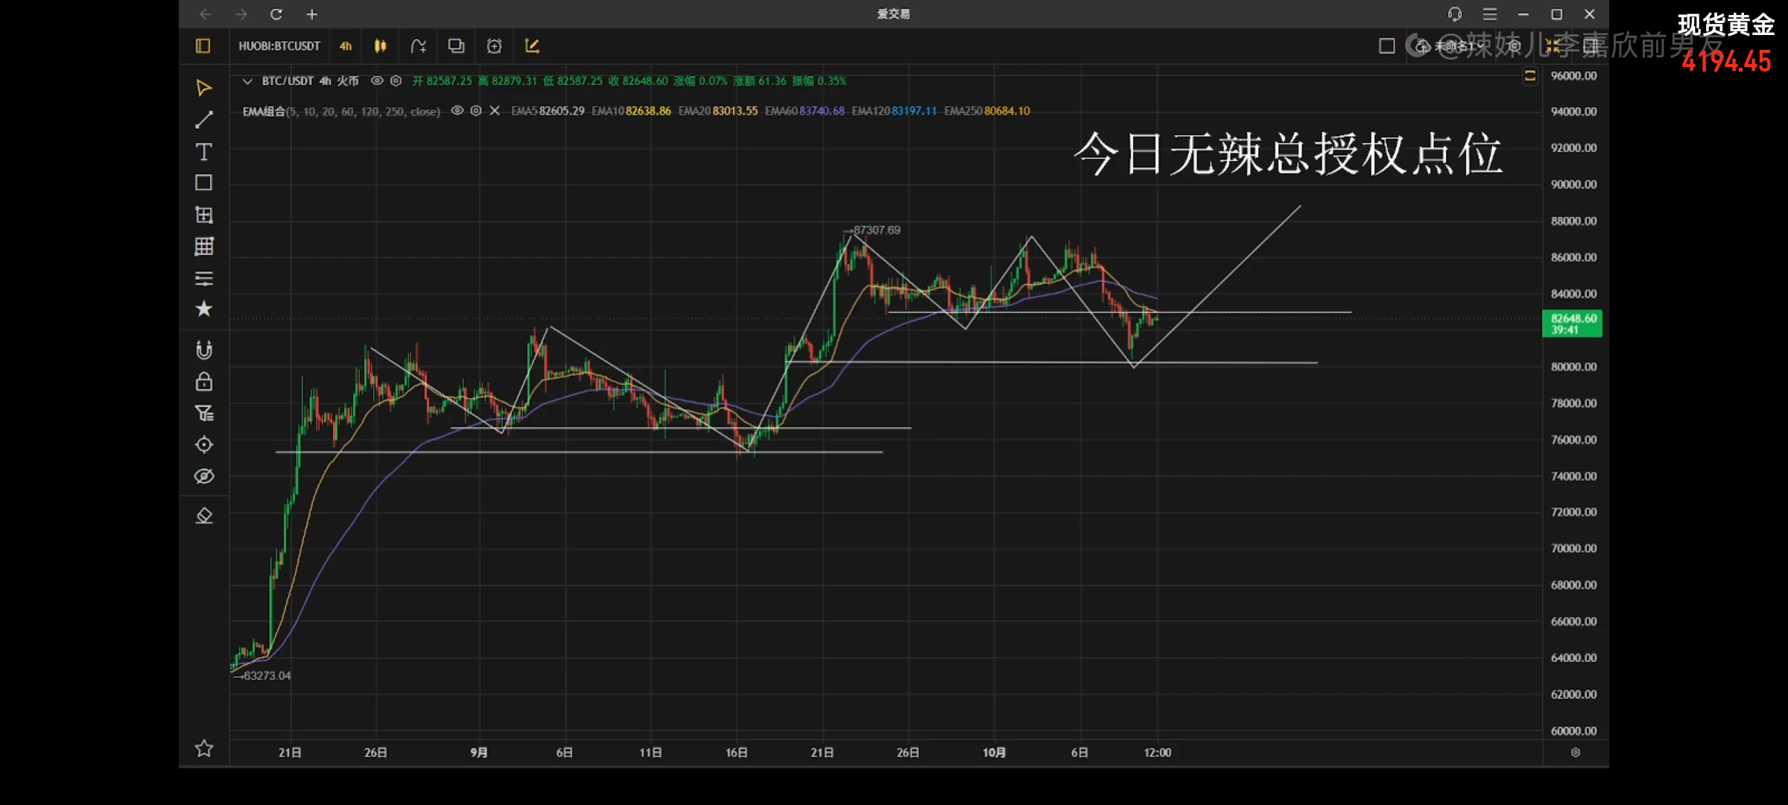Viewport: 1788px width, 805px height.
Task: Open the HUOBI:BTCUSDT symbol selector
Action: [x=279, y=46]
